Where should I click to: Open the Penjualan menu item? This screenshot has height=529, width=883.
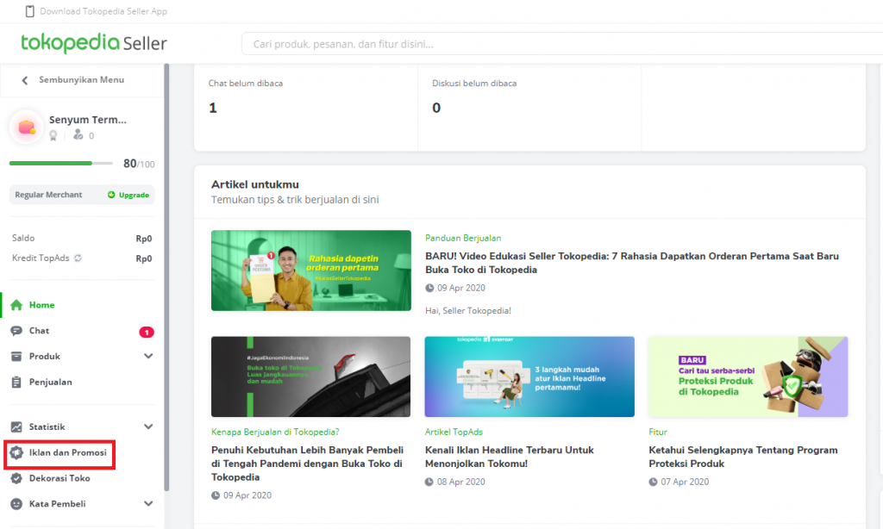(50, 382)
